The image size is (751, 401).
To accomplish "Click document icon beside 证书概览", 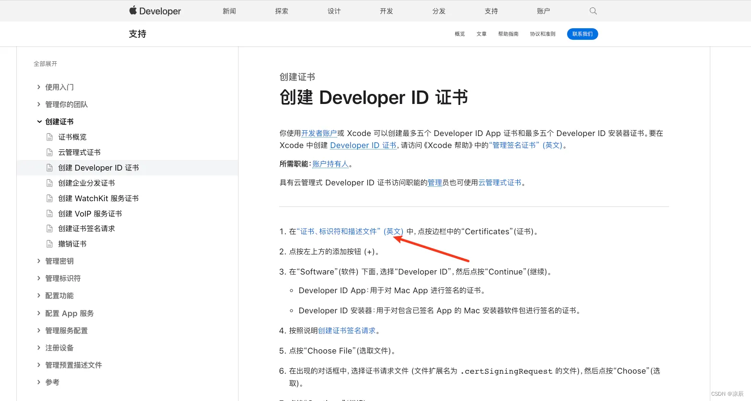I will (49, 137).
